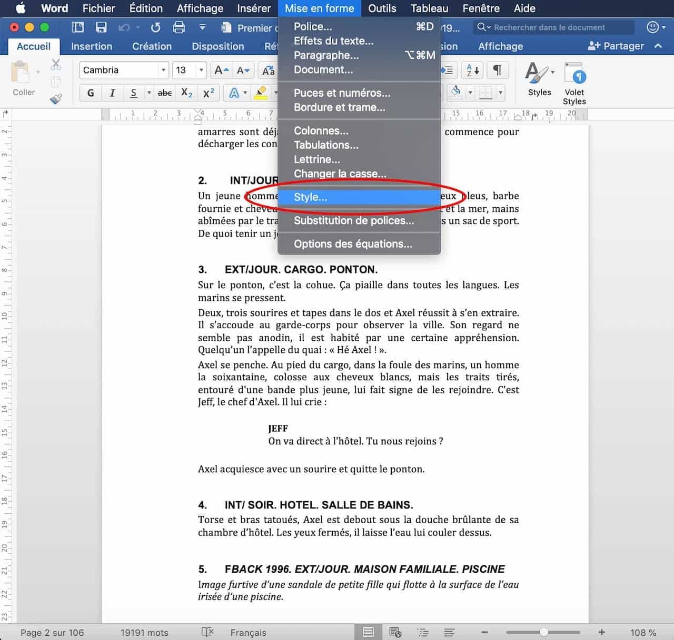Sort text with the A-Z icon
Image resolution: width=674 pixels, height=640 pixels.
pos(472,70)
